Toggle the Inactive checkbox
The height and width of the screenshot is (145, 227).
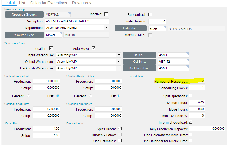[106, 14]
